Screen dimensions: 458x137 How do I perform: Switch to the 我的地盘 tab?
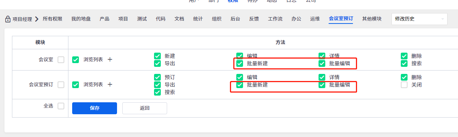tap(81, 19)
